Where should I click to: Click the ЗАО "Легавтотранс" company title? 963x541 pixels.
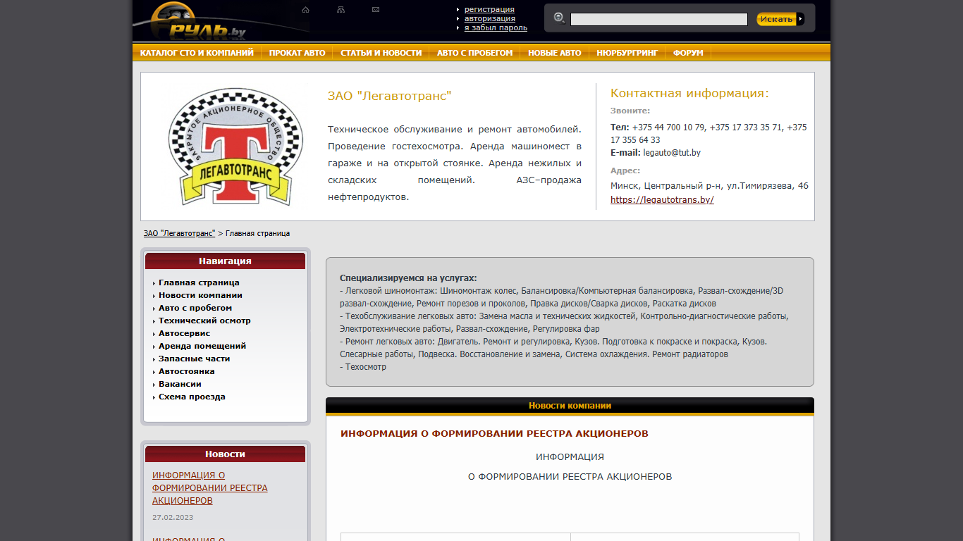pyautogui.click(x=389, y=96)
